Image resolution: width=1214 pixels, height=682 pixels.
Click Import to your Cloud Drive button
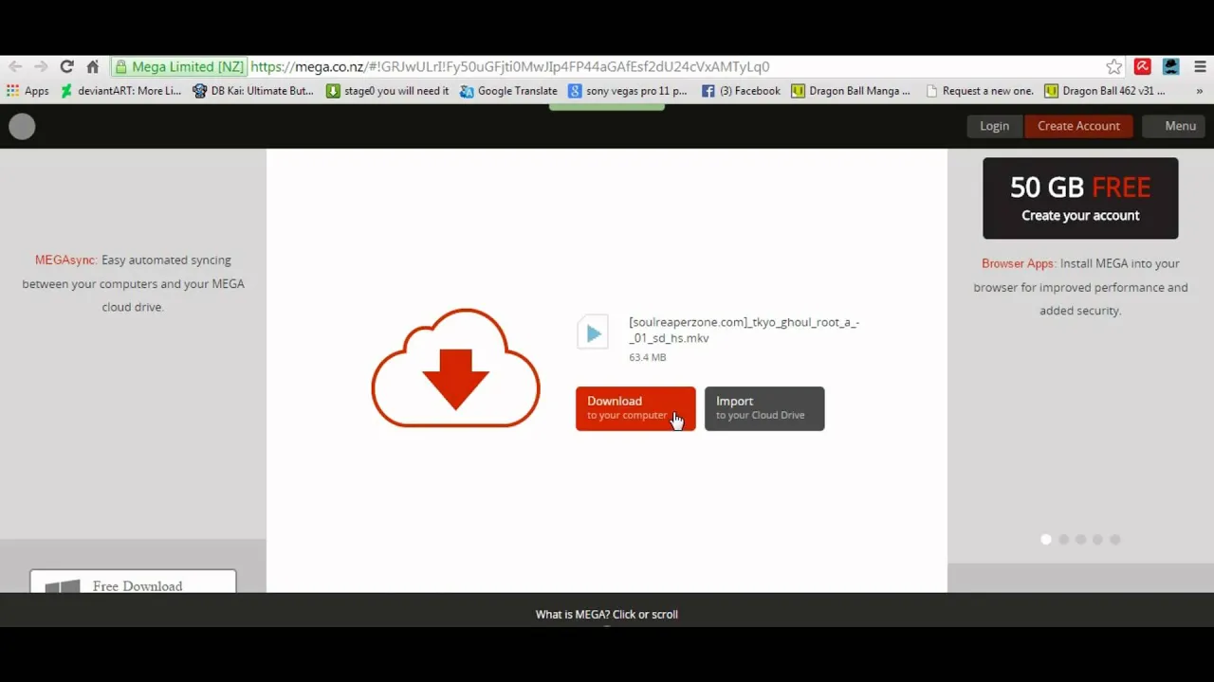click(764, 408)
